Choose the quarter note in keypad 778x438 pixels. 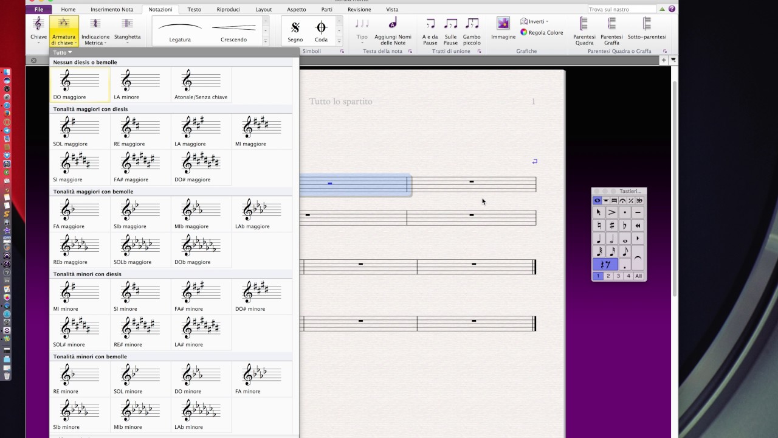coord(599,238)
